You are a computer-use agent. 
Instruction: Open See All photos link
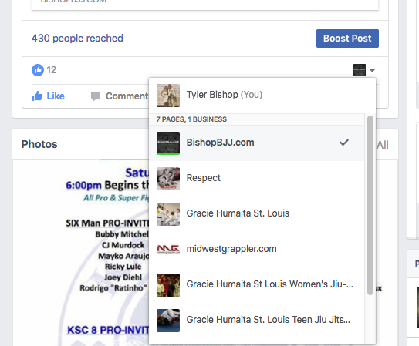tap(383, 145)
